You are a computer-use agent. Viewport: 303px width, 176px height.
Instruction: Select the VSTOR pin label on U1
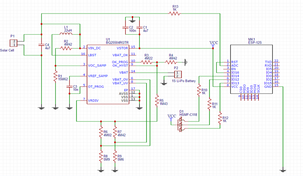(x=122, y=48)
